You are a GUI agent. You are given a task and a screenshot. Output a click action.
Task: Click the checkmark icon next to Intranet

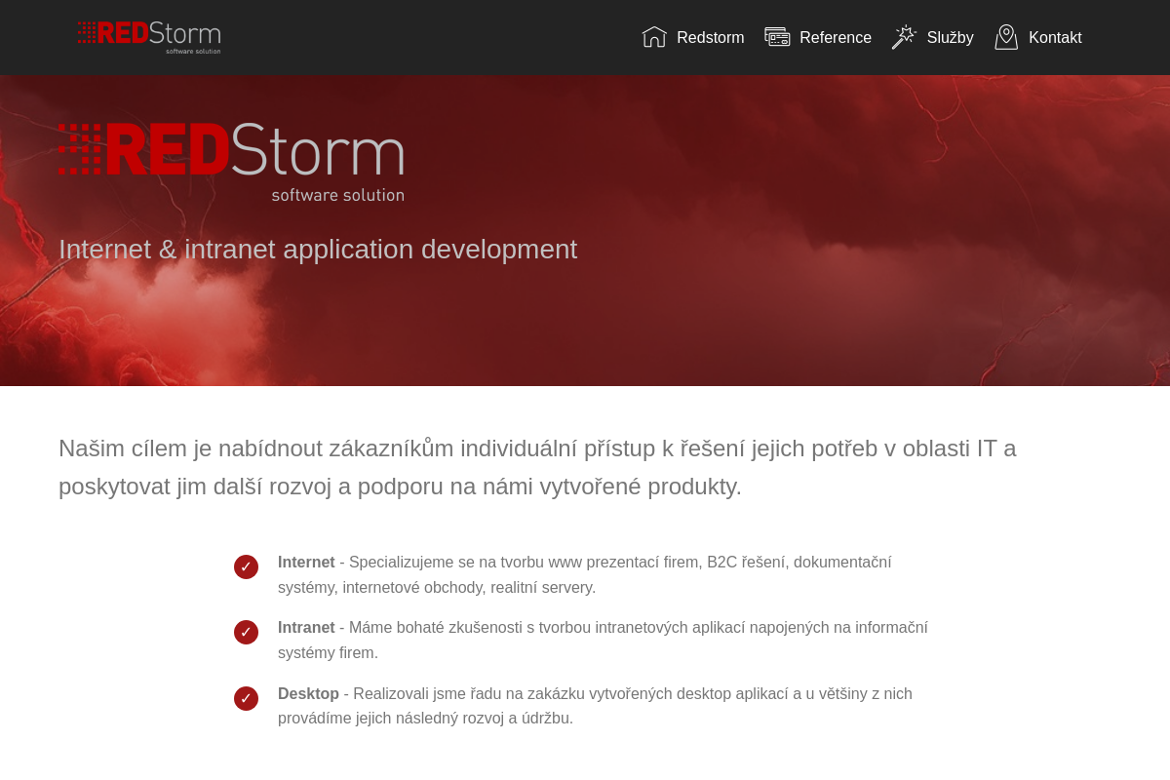pyautogui.click(x=246, y=632)
